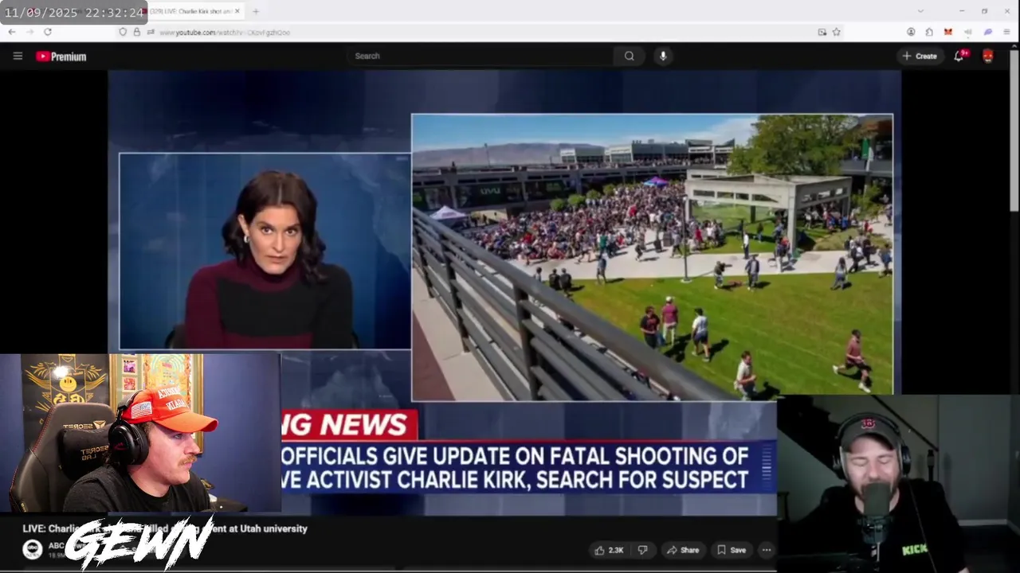
Task: Go back with the browser arrow
Action: tap(12, 32)
